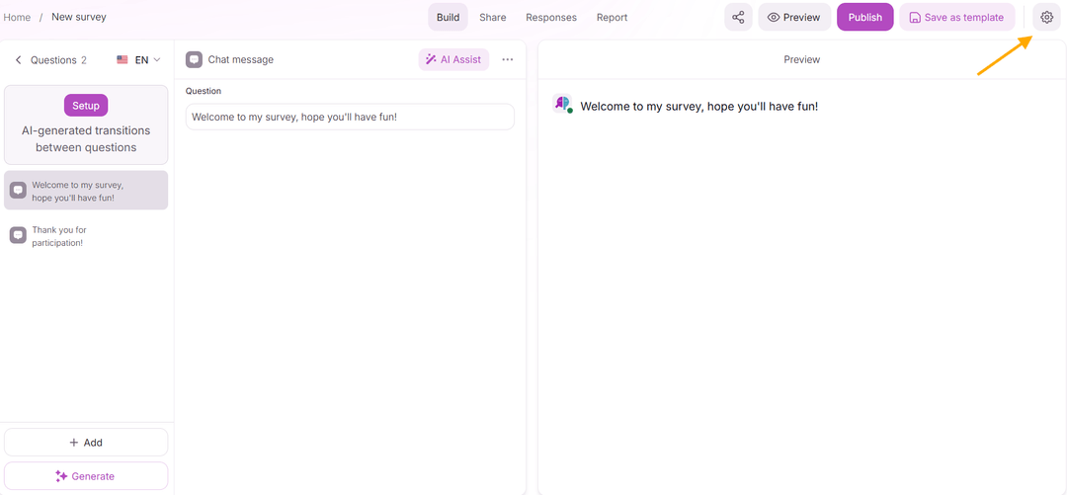The height and width of the screenshot is (495, 1067).
Task: Click the Publish button
Action: point(864,17)
